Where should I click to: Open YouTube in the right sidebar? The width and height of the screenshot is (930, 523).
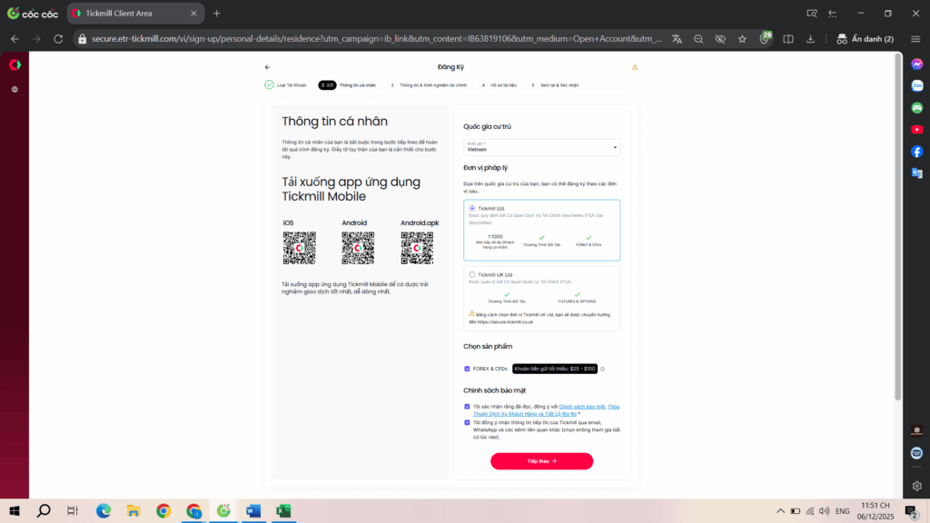click(917, 130)
